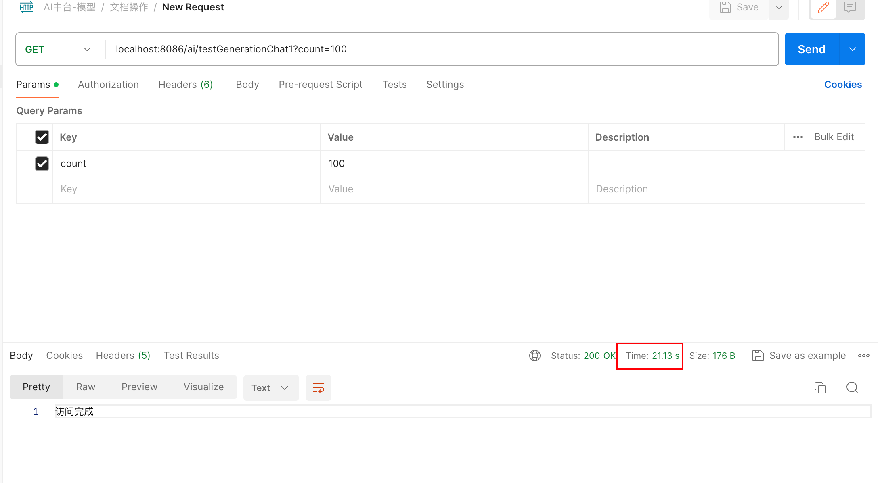
Task: Open the comments icon
Action: (x=850, y=7)
